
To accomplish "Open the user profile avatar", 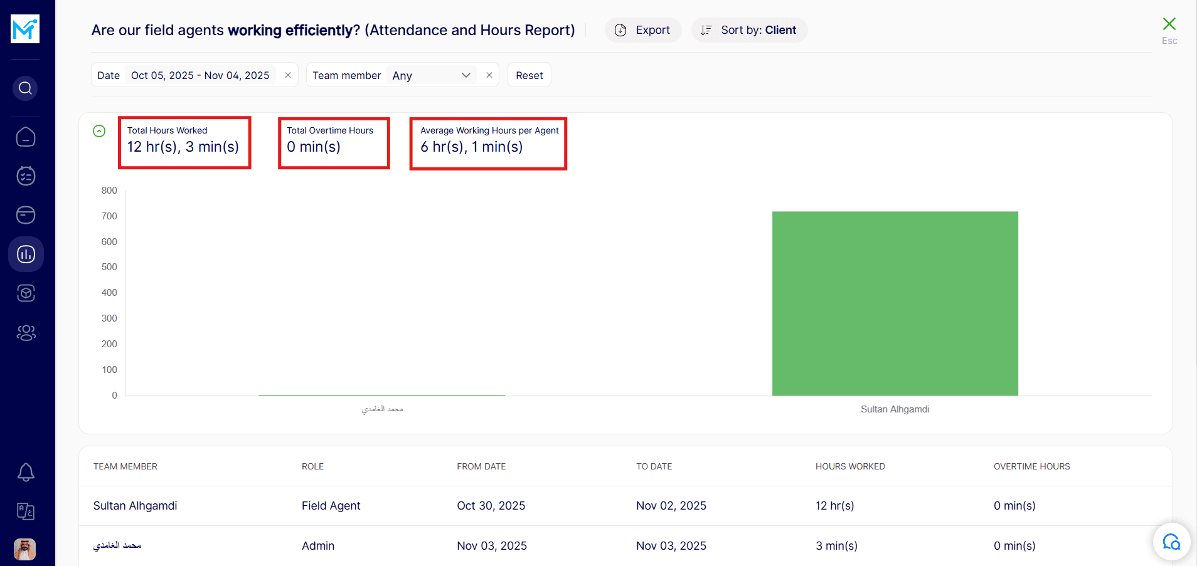I will (25, 550).
